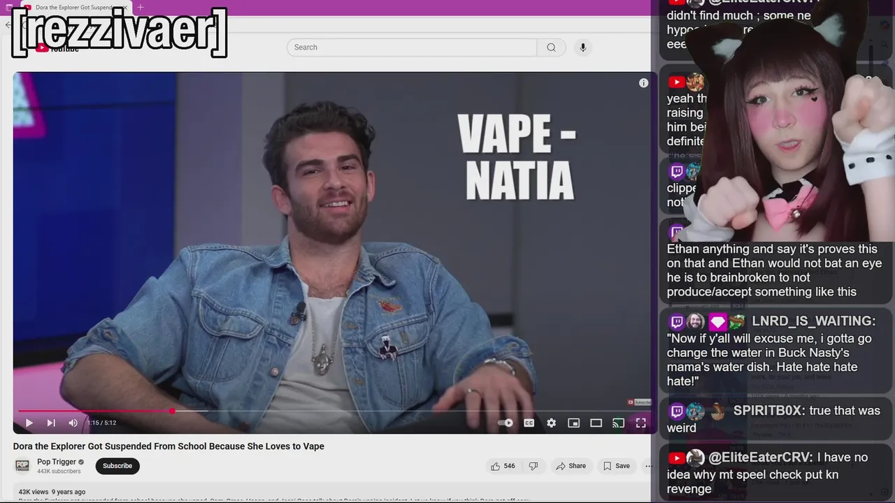
Task: Click the bottom @EliteEaterCRV chat message
Action: (x=775, y=473)
